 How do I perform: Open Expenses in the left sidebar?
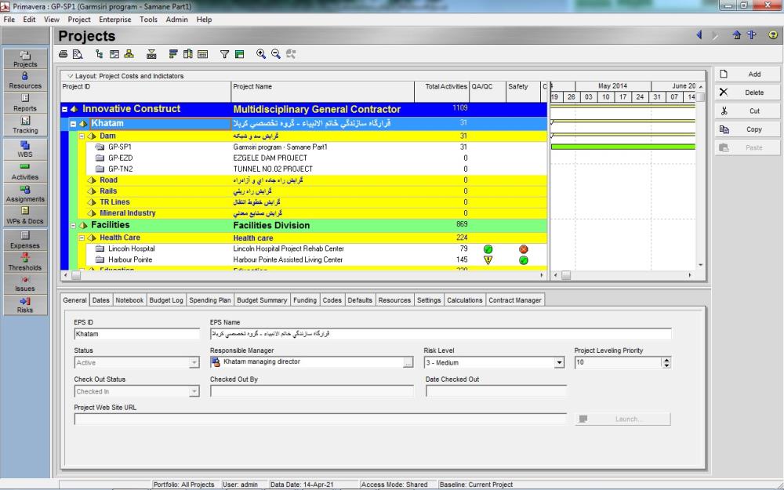pos(25,240)
